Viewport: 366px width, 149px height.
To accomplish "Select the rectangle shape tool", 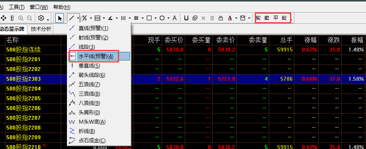I will [149, 18].
